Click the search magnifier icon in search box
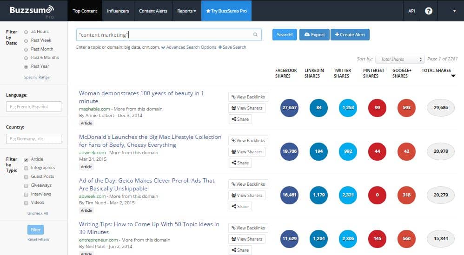 255,34
